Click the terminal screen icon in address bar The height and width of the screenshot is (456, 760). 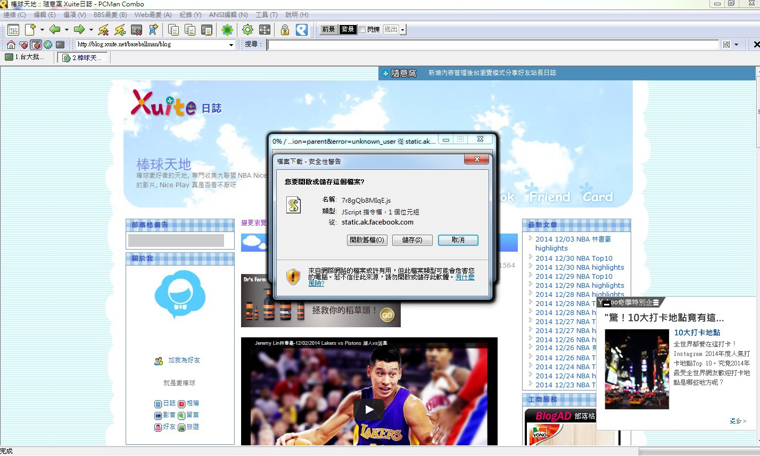[x=60, y=45]
